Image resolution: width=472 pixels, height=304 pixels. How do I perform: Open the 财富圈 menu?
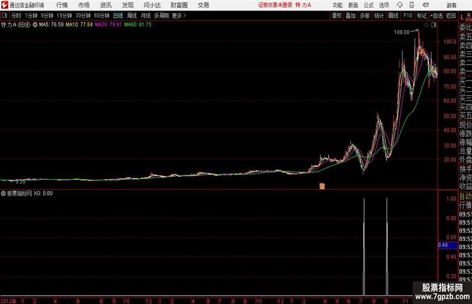179,5
